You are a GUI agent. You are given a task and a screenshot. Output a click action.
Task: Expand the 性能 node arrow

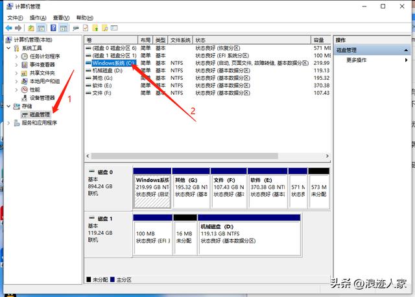pos(16,89)
